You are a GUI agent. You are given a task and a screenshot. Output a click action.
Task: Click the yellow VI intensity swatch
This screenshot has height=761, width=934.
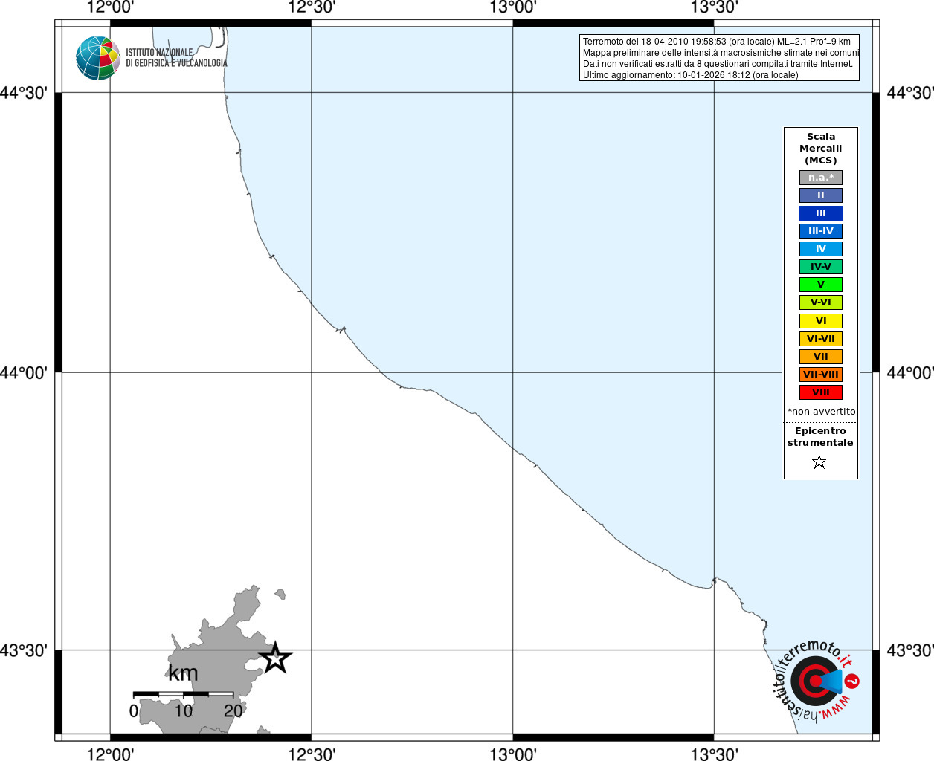click(x=821, y=321)
